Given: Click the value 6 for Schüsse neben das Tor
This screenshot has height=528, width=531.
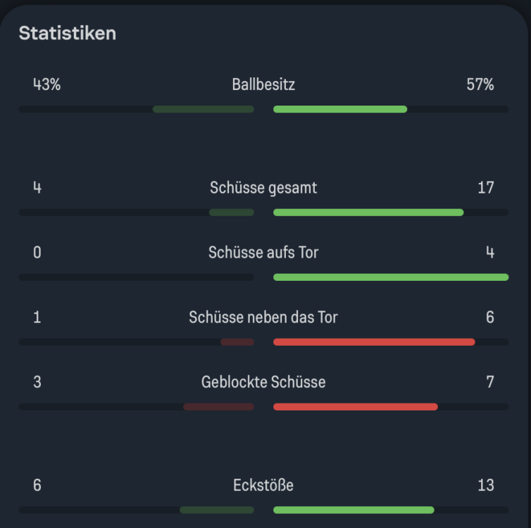Looking at the screenshot, I should click(x=489, y=318).
